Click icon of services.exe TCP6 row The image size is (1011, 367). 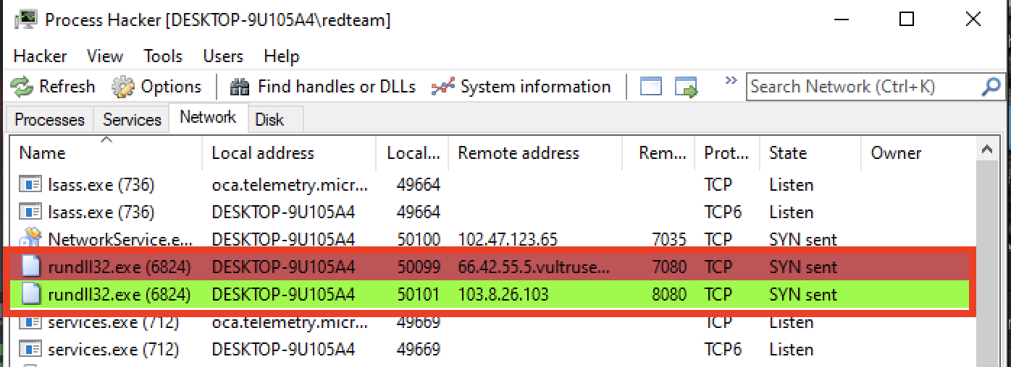(x=30, y=350)
